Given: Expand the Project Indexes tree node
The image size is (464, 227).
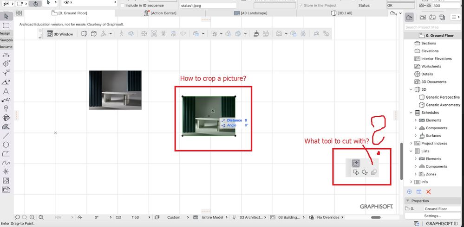Looking at the screenshot, I should click(x=411, y=144).
